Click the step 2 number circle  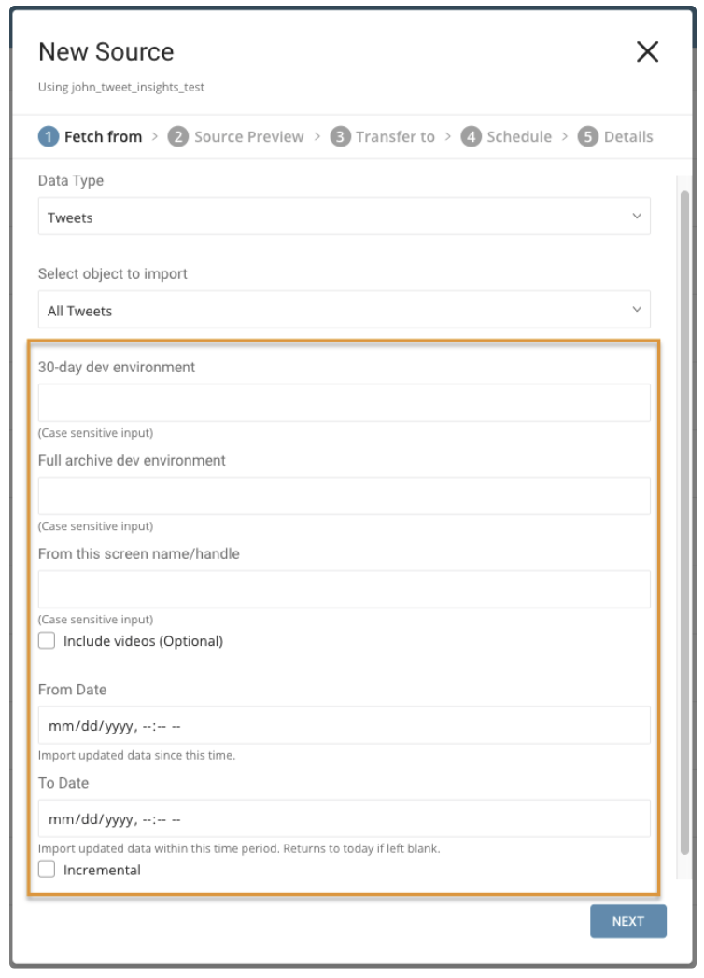tap(177, 137)
